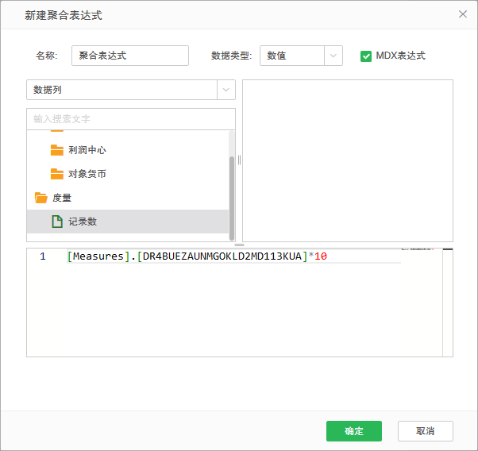Click the horizontal splitter above expression editor
This screenshot has height=451, width=478.
pos(239,245)
